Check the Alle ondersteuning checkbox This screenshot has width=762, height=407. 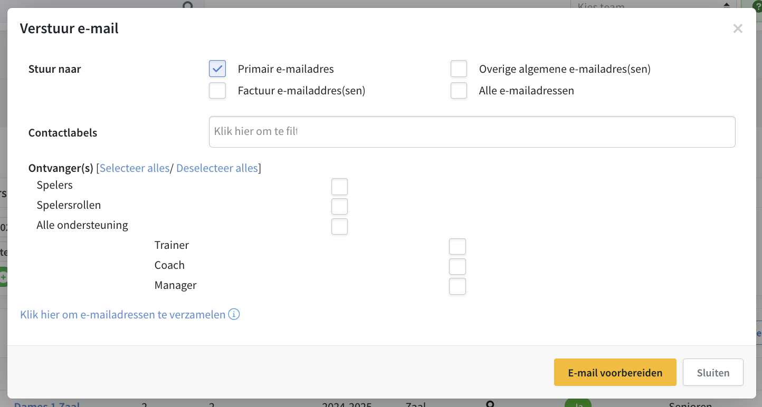click(339, 226)
